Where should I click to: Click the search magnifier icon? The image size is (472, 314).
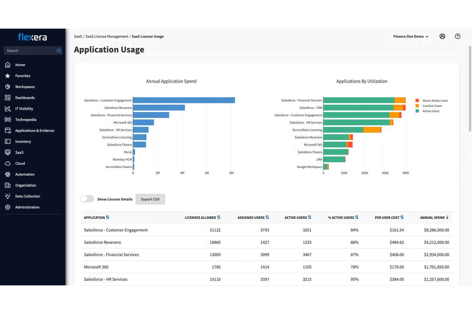59,51
